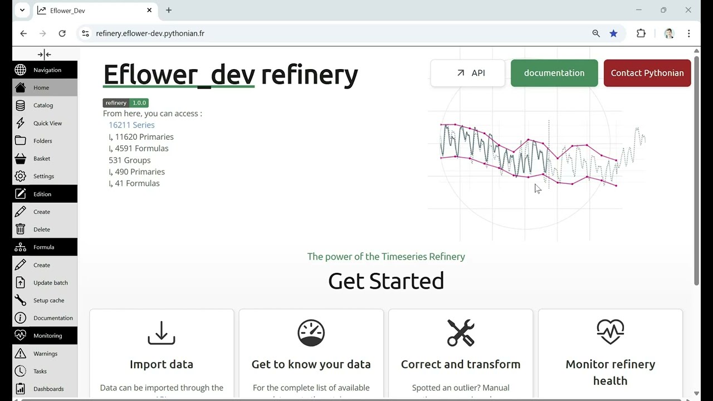Click the Settings gear icon
The image size is (713, 401).
(x=21, y=176)
